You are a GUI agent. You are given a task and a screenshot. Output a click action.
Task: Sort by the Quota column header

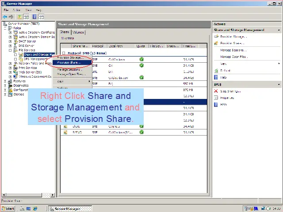pyautogui.click(x=142, y=46)
